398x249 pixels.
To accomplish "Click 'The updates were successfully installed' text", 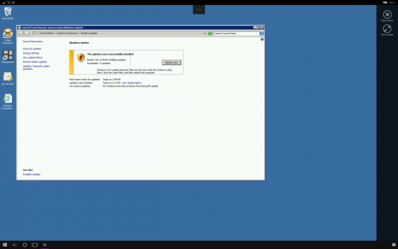I will [x=110, y=54].
